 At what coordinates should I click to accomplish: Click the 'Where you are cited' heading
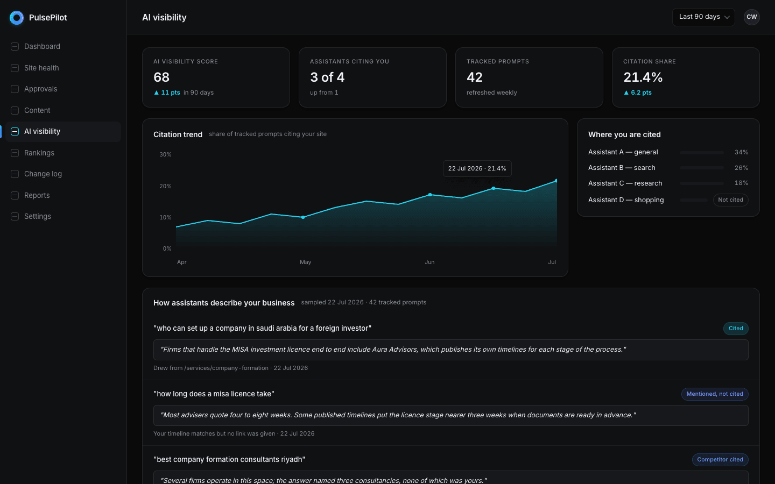tap(624, 134)
